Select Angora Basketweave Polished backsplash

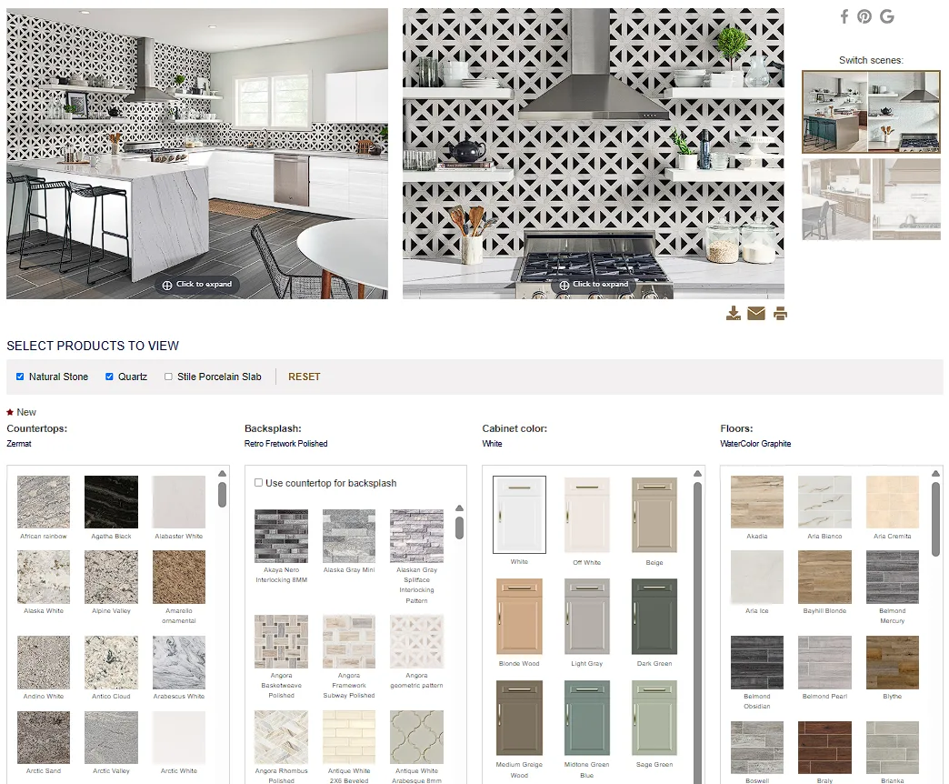[282, 642]
